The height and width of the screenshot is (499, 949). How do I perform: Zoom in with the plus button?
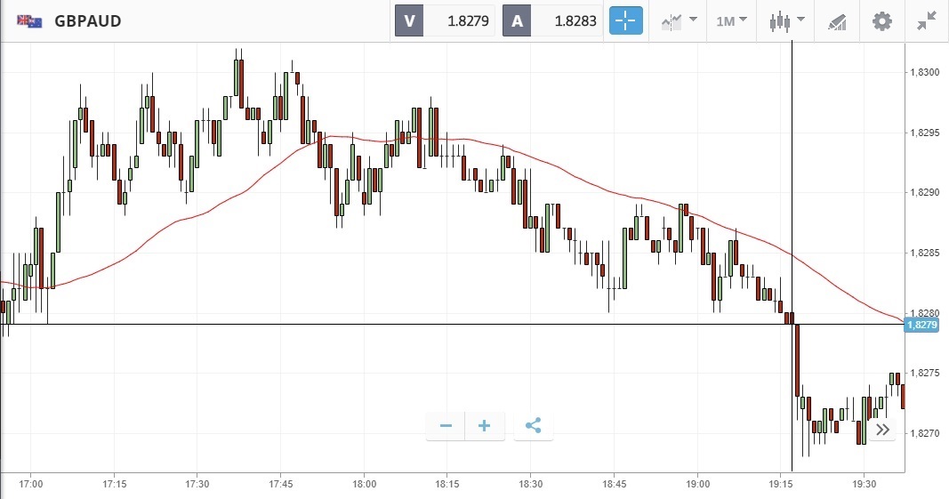pos(485,426)
